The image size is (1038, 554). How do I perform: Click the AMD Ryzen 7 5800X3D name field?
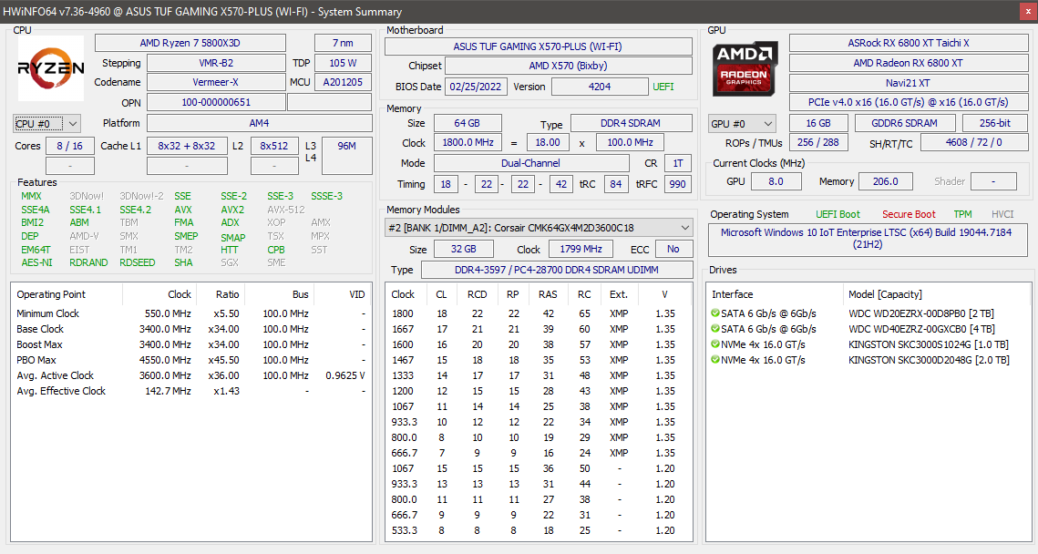pyautogui.click(x=190, y=43)
